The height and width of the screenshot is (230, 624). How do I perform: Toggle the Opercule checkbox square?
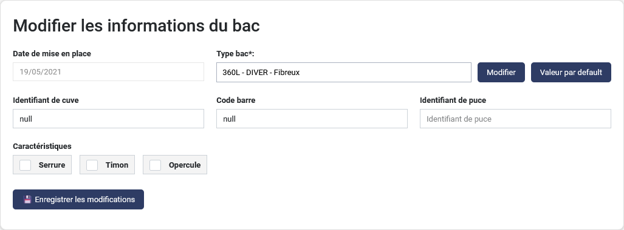(x=155, y=165)
